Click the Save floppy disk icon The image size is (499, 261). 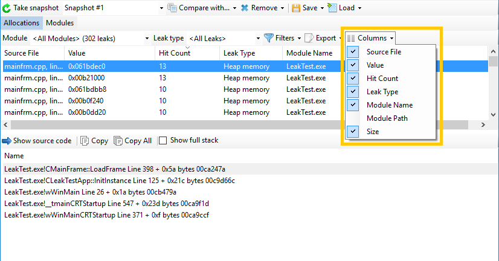(x=296, y=8)
